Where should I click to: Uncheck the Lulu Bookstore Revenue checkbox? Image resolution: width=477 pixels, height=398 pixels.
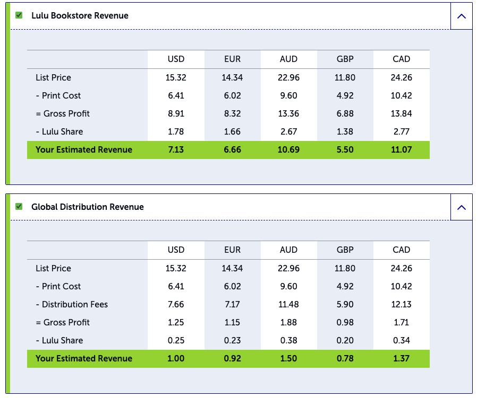[x=19, y=15]
